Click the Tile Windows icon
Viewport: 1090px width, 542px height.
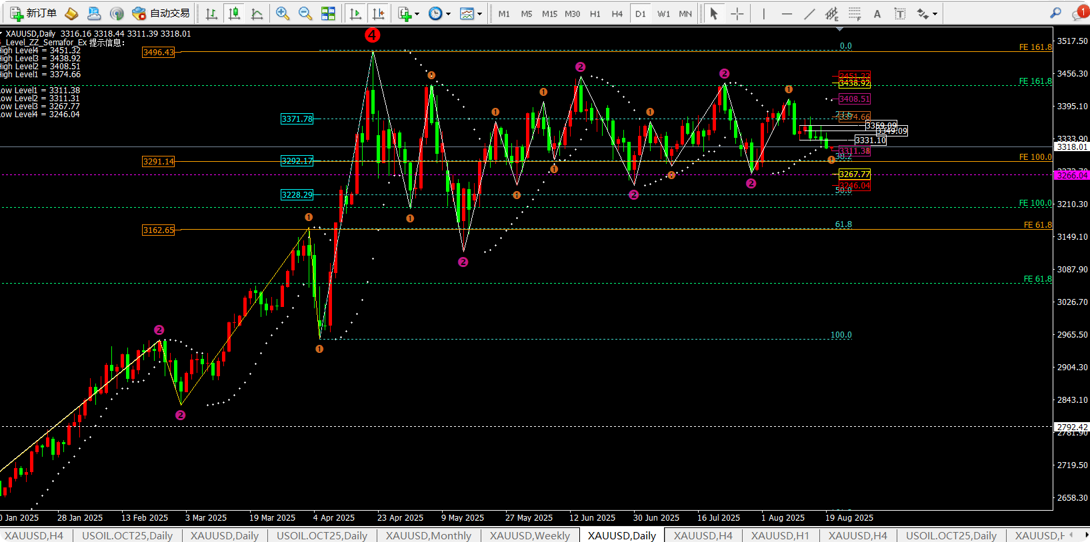pos(328,13)
